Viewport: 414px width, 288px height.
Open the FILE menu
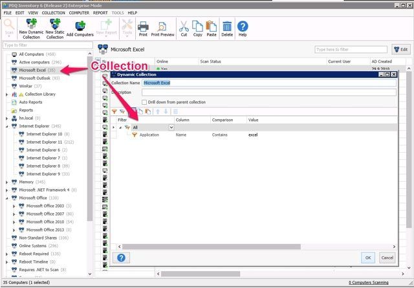[8, 13]
